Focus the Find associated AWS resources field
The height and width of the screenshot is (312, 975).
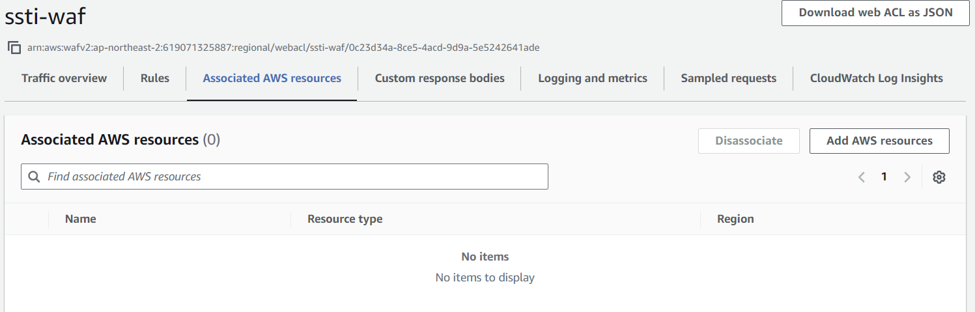293,177
